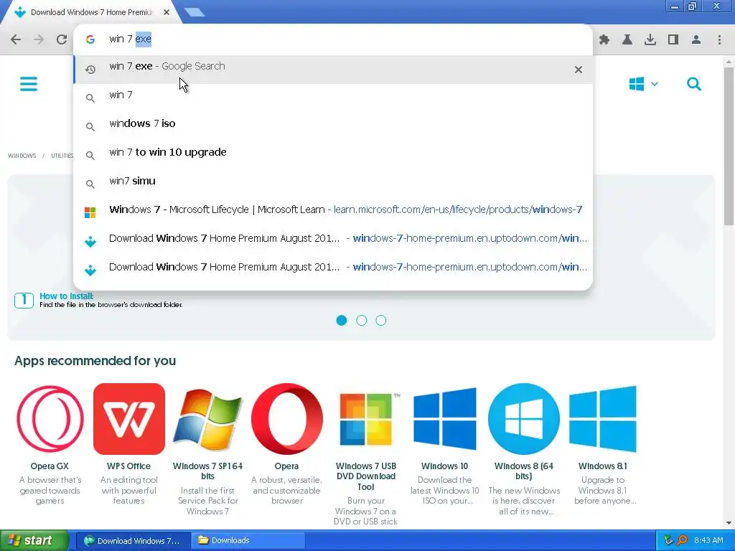735x551 pixels.
Task: Click the green system tray icon beside the magnifier
Action: coord(668,541)
